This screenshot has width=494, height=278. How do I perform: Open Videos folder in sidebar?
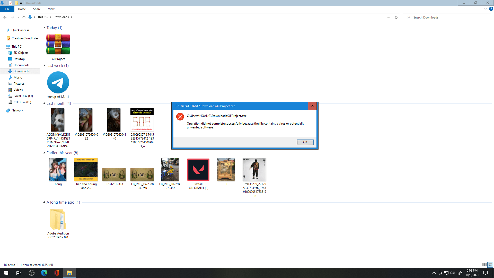[18, 90]
